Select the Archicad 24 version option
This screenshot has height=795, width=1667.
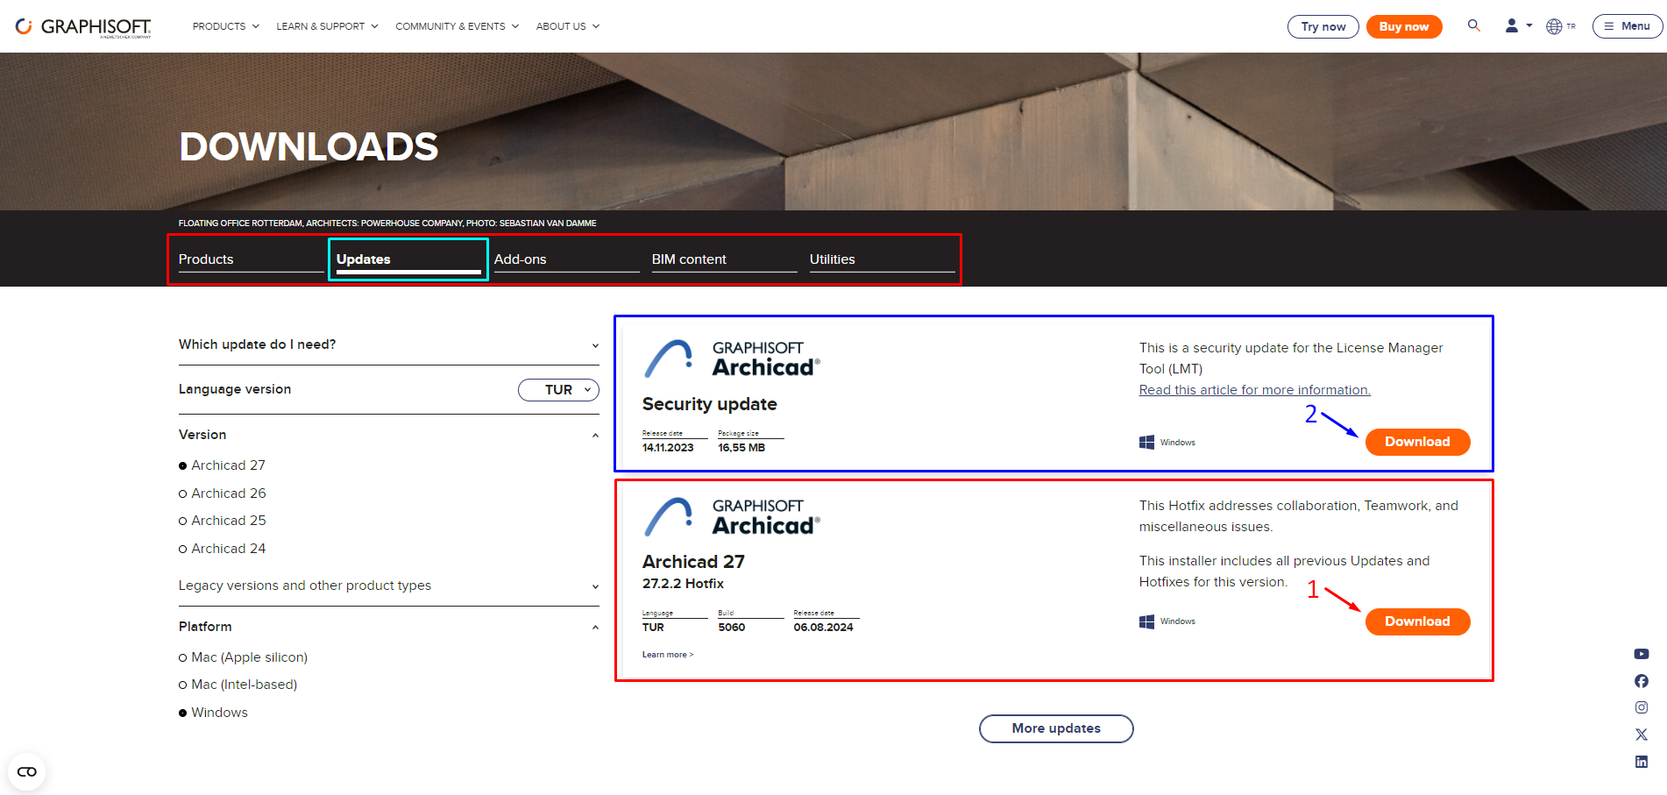(x=223, y=549)
